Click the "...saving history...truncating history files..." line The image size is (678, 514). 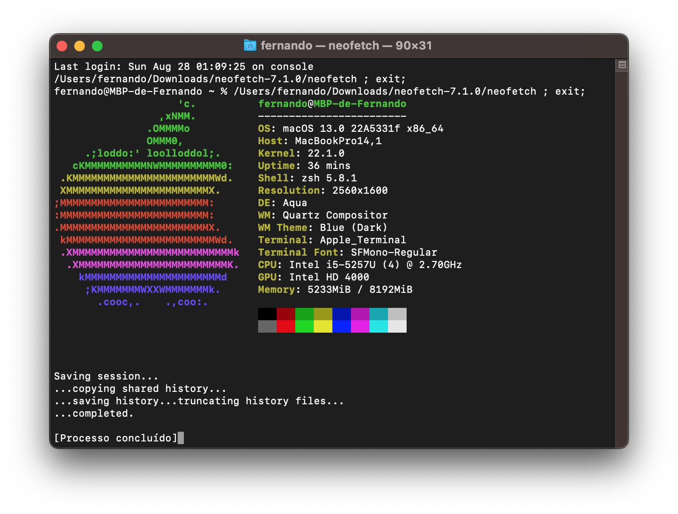click(x=199, y=401)
